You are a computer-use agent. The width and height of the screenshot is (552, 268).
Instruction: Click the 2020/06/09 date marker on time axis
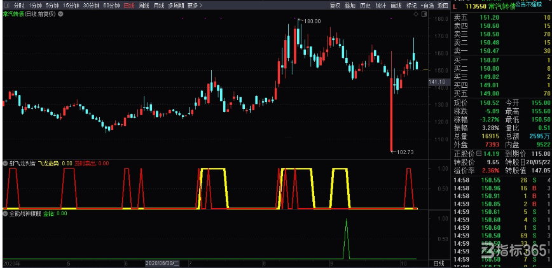pos(163,263)
